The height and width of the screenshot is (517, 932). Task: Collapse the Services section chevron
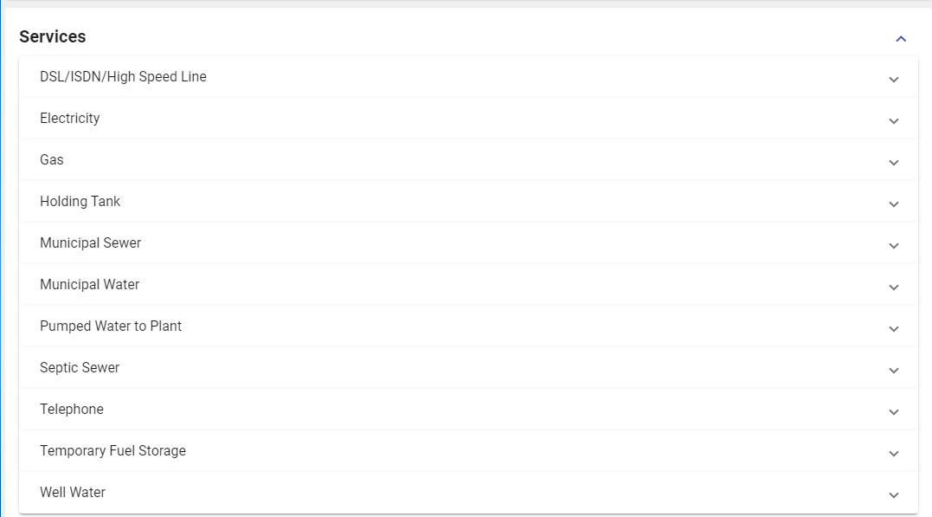(901, 39)
